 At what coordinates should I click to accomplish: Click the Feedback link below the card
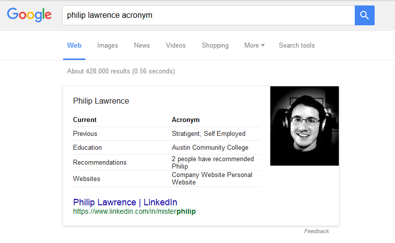coord(316,231)
